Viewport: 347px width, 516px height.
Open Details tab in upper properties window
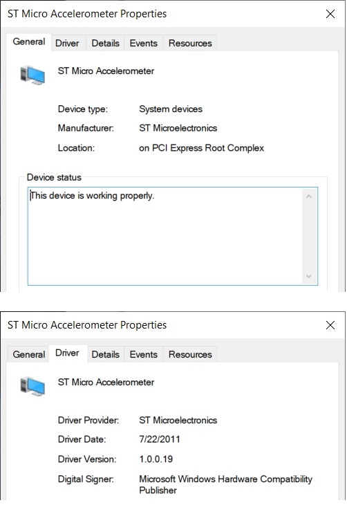tap(105, 43)
